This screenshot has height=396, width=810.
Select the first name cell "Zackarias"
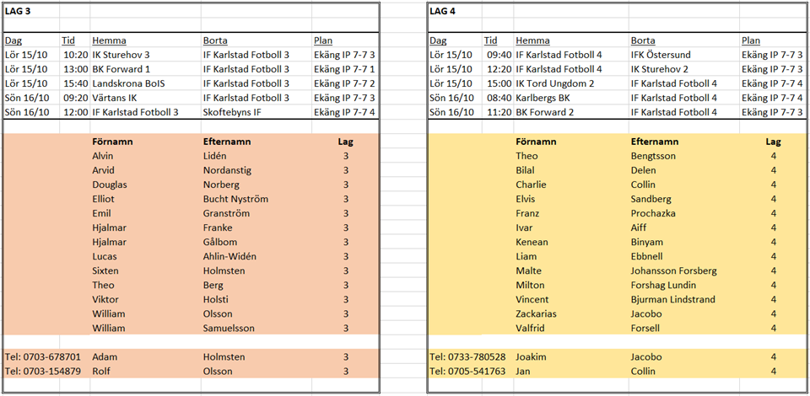(536, 314)
